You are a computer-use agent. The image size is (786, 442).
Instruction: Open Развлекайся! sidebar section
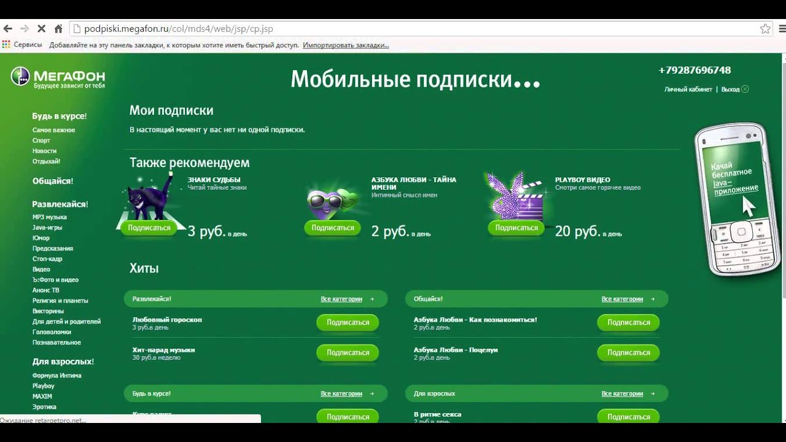tap(60, 204)
